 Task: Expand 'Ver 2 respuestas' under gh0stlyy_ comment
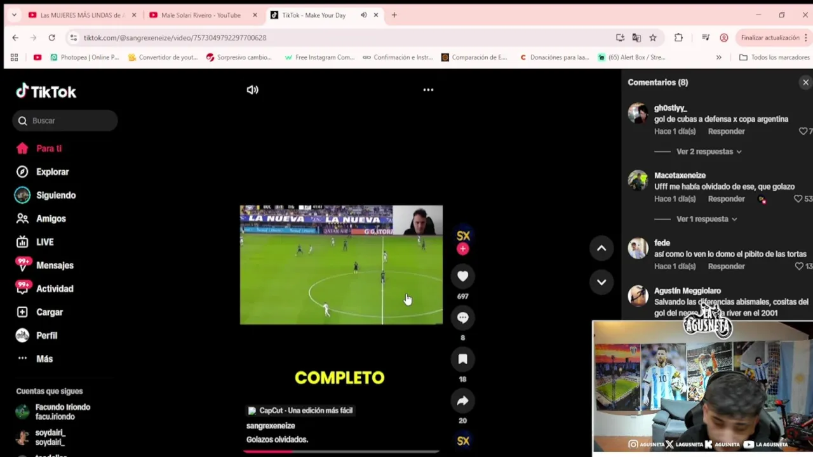709,152
